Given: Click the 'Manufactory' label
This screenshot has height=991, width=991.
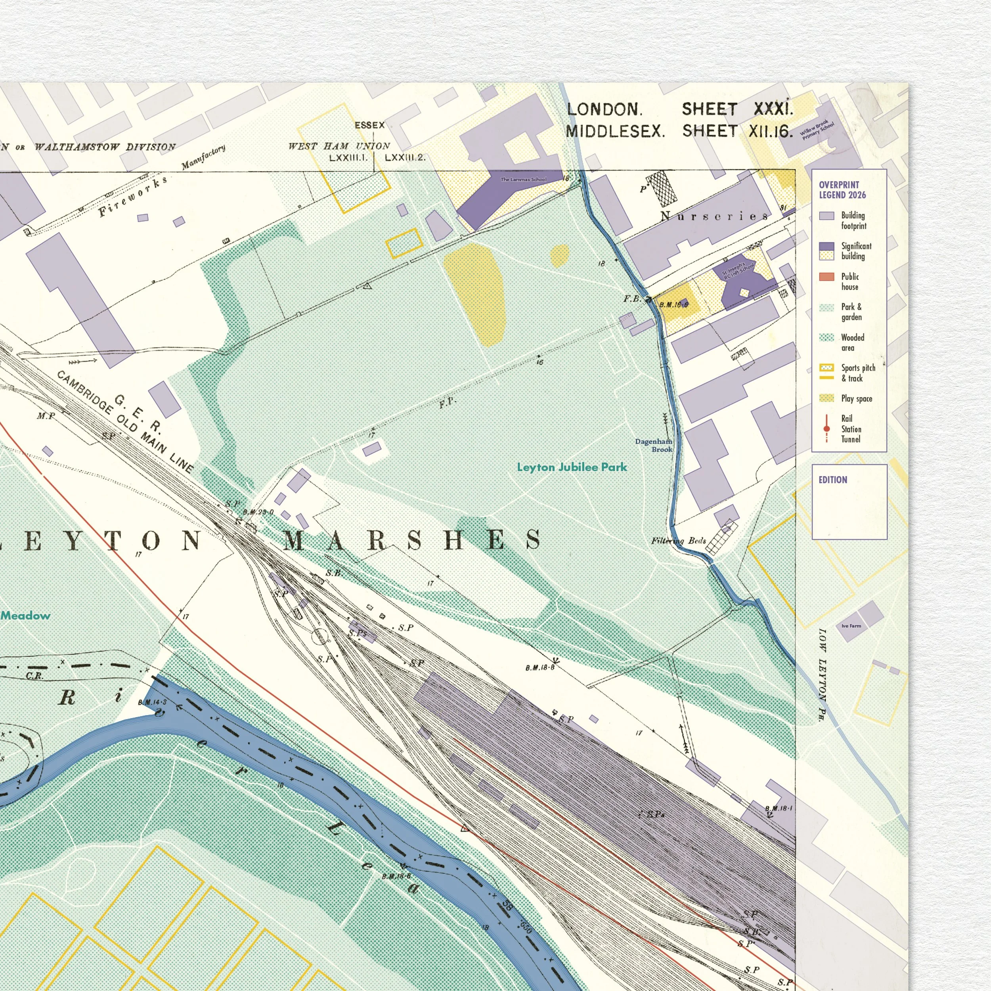Looking at the screenshot, I should (x=204, y=157).
